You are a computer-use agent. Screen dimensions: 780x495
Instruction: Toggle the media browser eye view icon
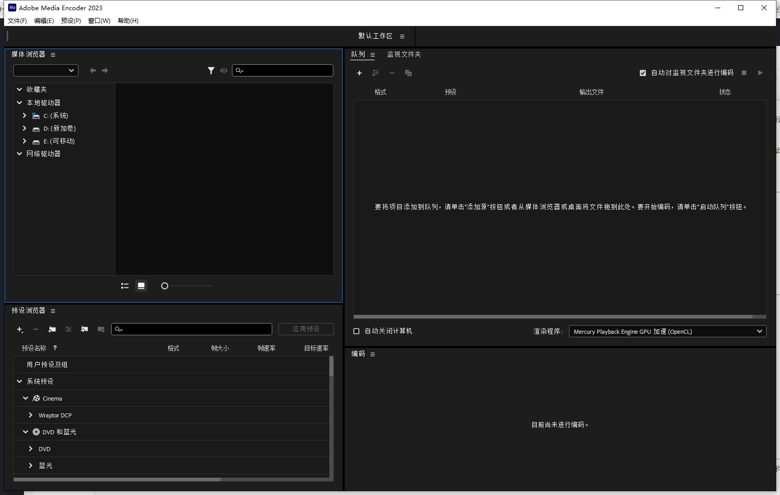pos(224,70)
